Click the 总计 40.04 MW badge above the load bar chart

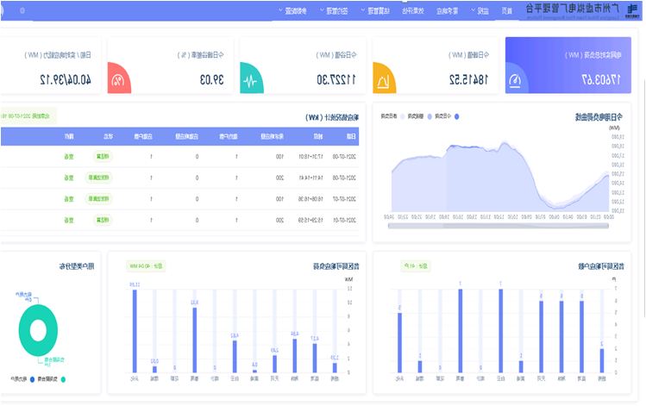pos(146,266)
